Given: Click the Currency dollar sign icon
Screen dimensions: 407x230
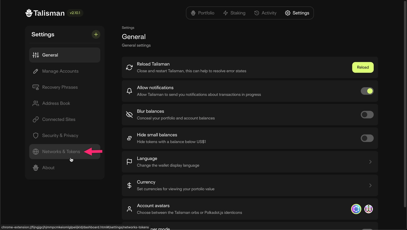Looking at the screenshot, I should (129, 185).
